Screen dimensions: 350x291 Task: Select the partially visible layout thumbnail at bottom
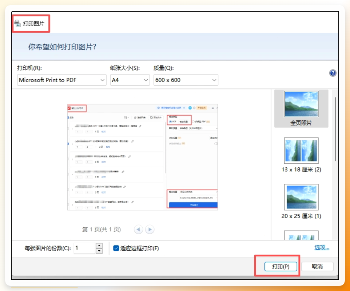[x=301, y=235]
